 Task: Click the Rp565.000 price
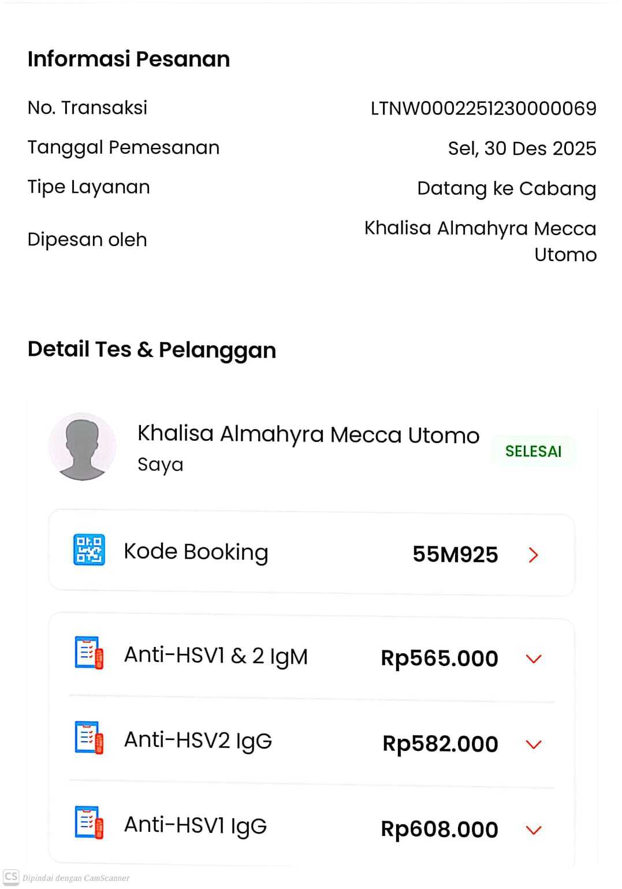[x=440, y=659]
